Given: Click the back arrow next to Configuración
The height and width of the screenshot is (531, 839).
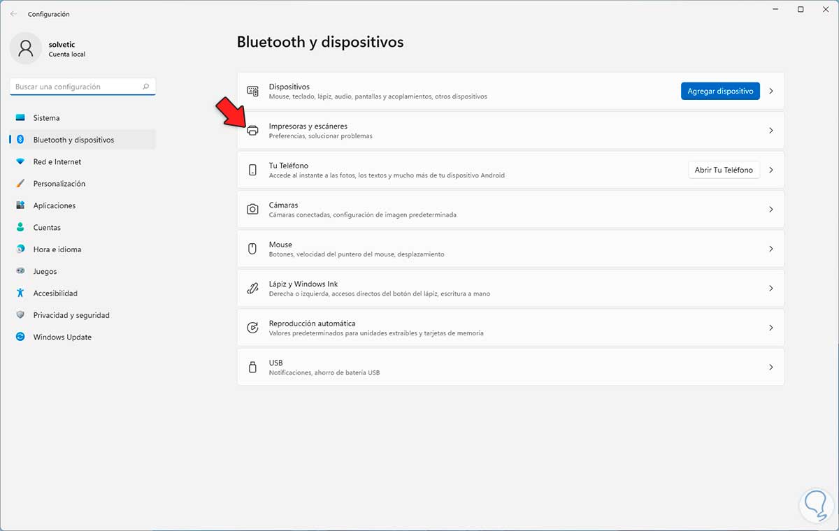Looking at the screenshot, I should 13,14.
